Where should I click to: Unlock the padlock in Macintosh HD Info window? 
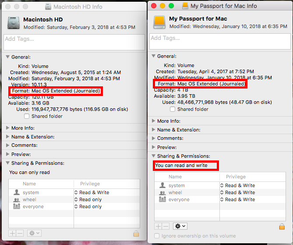[x=136, y=233]
